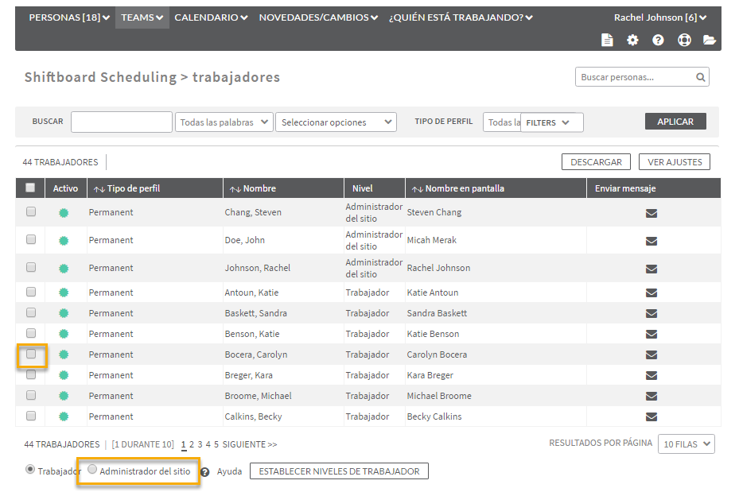
Task: Send message envelope for Kara Breger
Action: click(x=651, y=376)
